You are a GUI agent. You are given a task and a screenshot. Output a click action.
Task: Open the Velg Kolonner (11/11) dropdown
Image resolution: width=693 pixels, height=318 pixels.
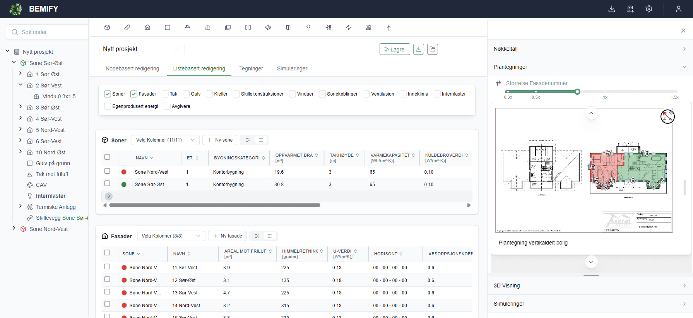tap(166, 140)
